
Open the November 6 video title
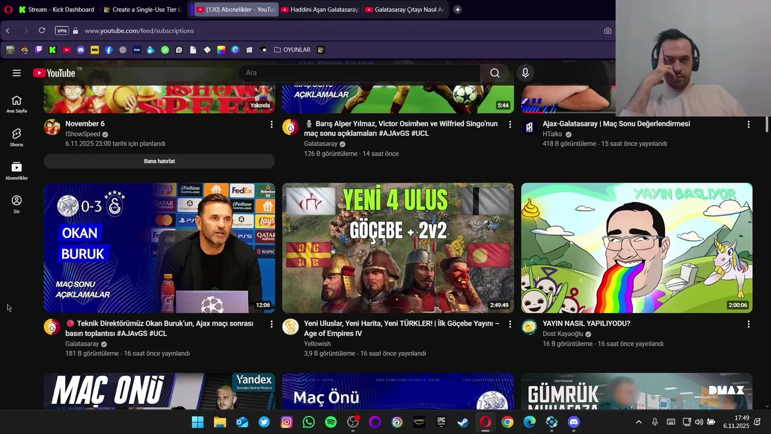85,124
